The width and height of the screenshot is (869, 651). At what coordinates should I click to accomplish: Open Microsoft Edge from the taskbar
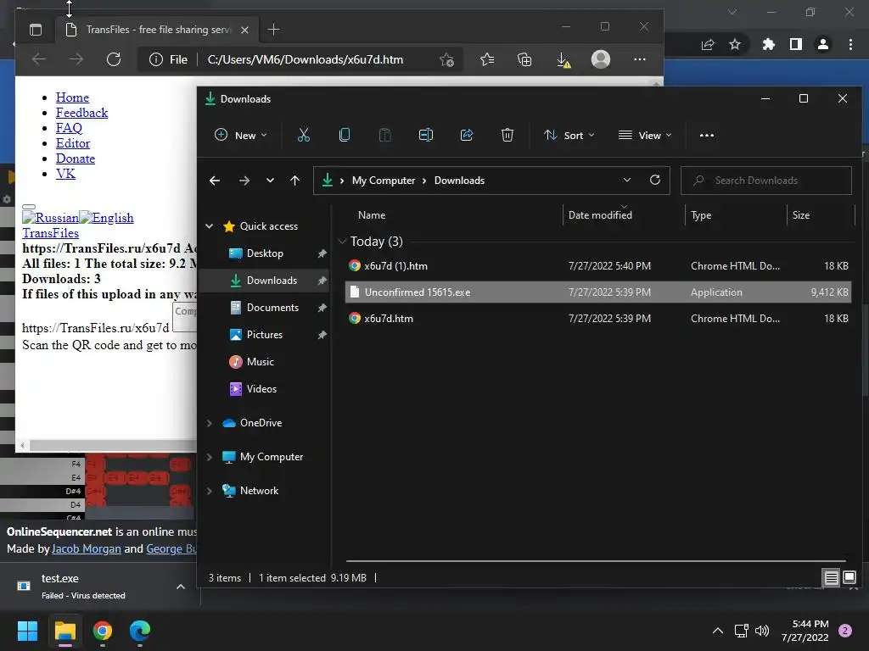(x=140, y=631)
